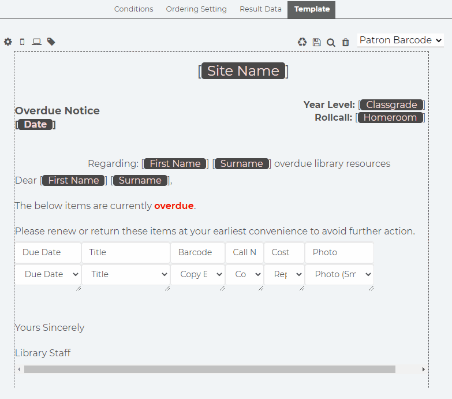Click First Name tag after Dear
Viewport: 452px width, 399px height.
[x=73, y=181]
